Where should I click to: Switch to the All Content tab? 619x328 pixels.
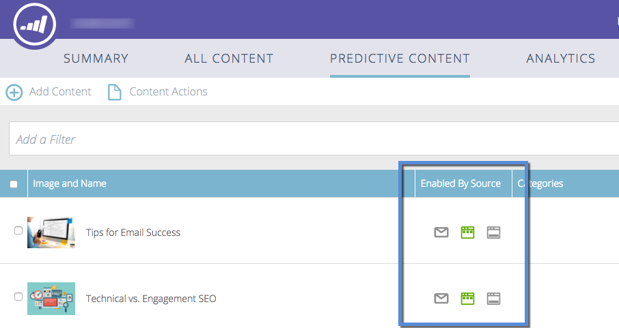229,59
